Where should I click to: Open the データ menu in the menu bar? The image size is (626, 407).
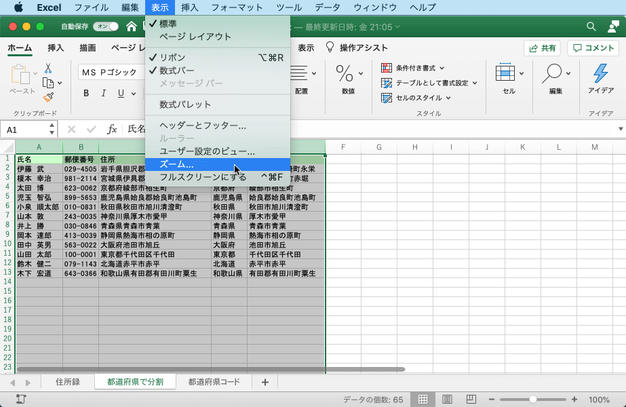coord(328,7)
